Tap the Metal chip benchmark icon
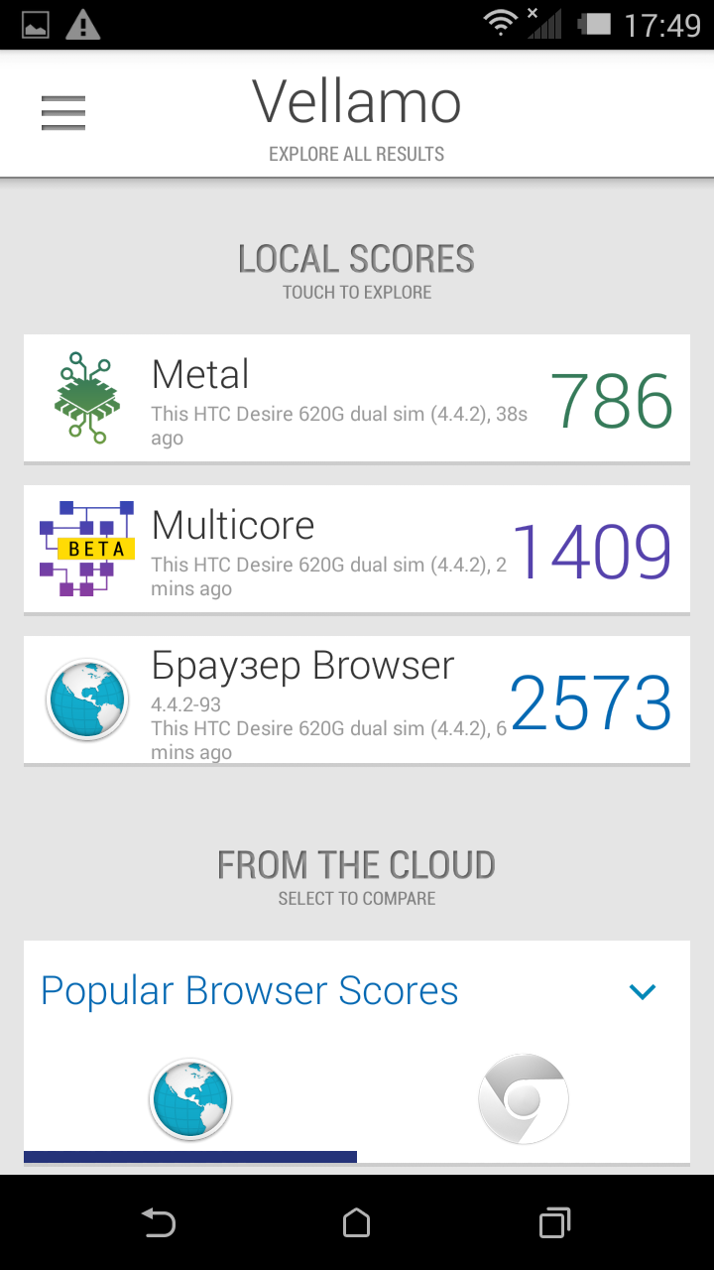This screenshot has height=1270, width=714. point(86,397)
